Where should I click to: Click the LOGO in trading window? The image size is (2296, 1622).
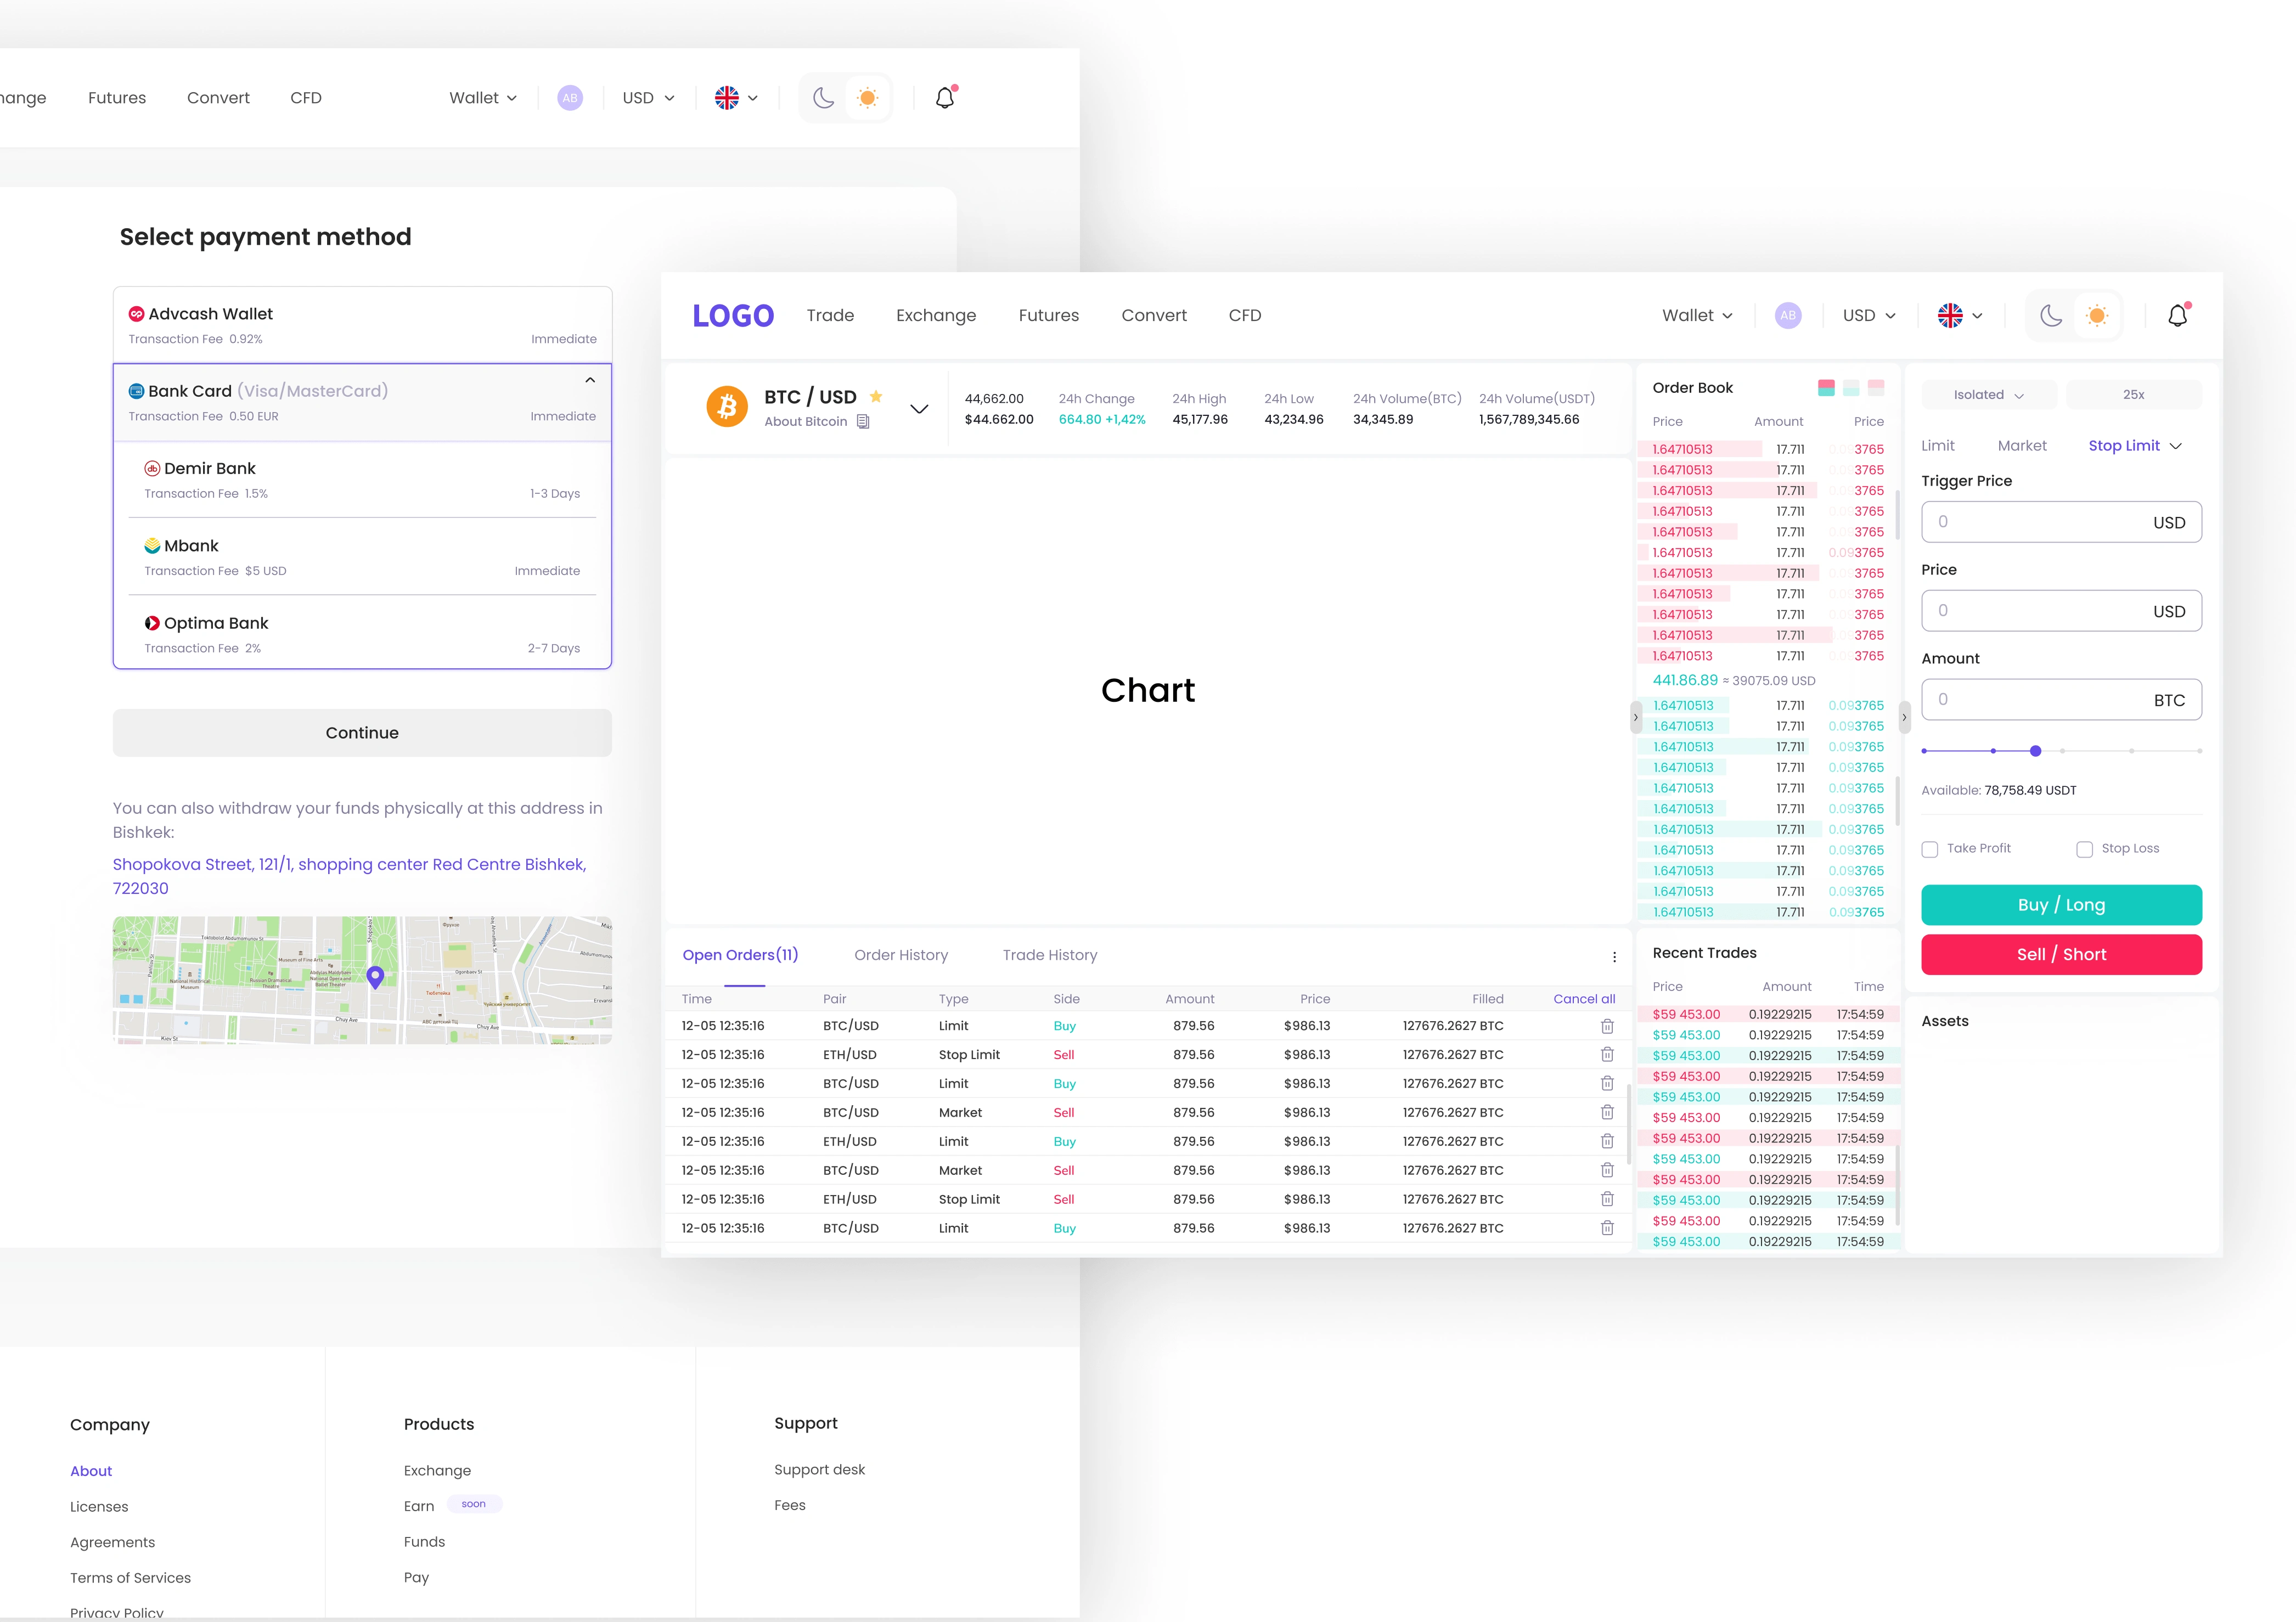[x=733, y=315]
